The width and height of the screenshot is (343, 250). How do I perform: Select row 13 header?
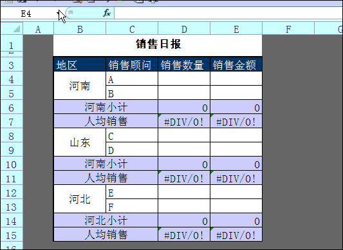click(x=12, y=206)
